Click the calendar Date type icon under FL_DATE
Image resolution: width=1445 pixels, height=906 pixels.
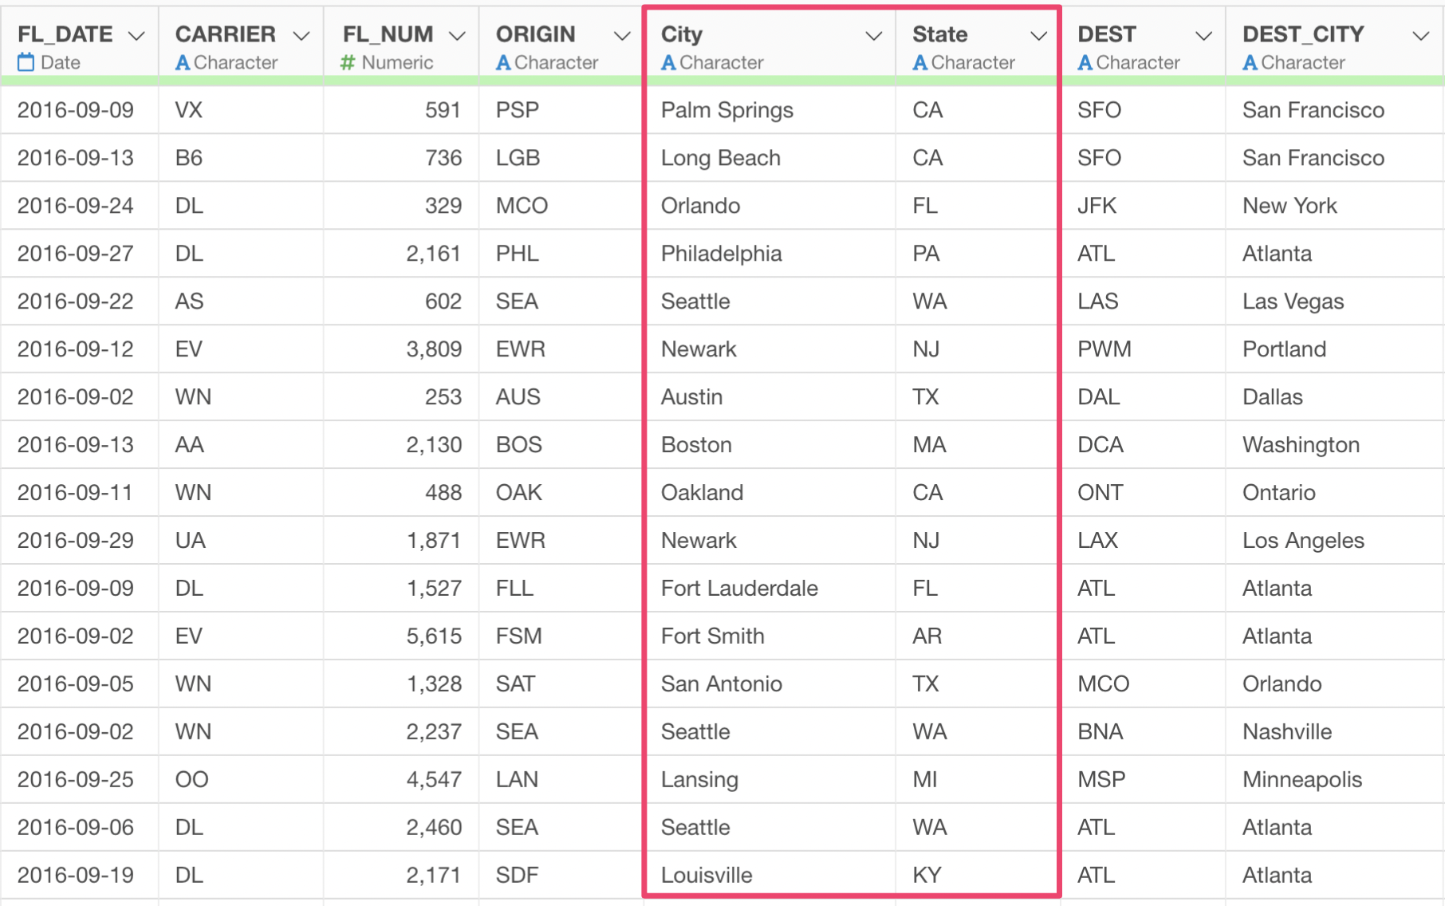[x=26, y=62]
